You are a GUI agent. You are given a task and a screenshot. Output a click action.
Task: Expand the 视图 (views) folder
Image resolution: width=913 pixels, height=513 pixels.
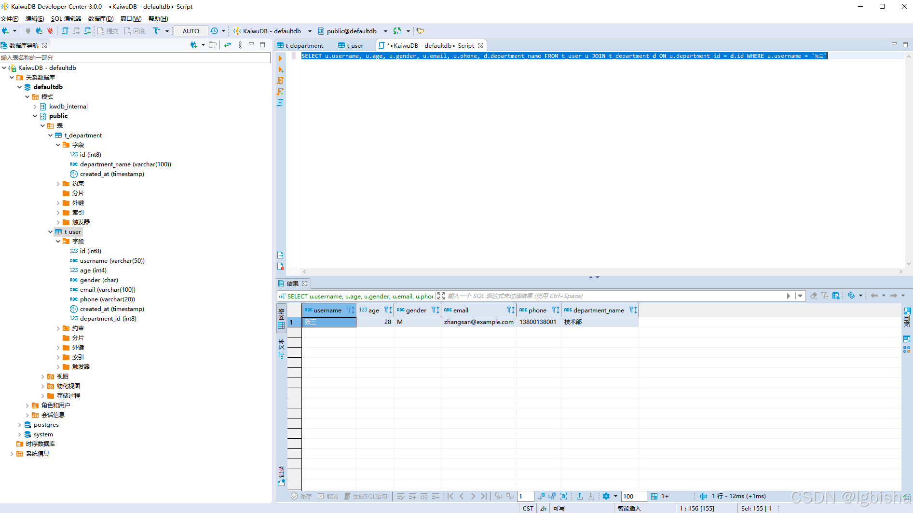click(43, 377)
